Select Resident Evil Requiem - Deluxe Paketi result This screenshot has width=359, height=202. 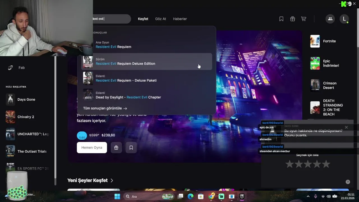147,78
